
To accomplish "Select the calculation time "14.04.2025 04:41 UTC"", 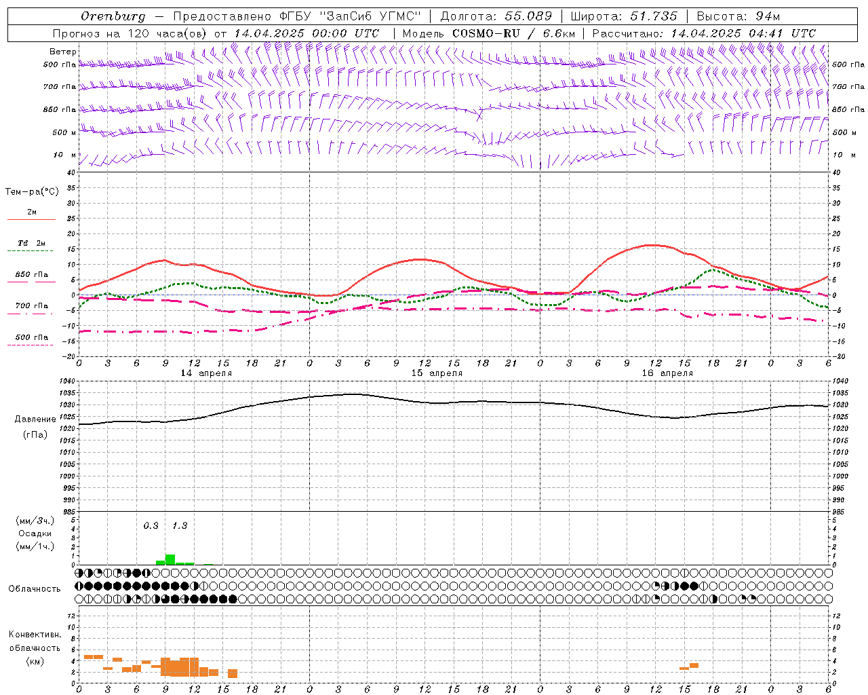I will 743,33.
